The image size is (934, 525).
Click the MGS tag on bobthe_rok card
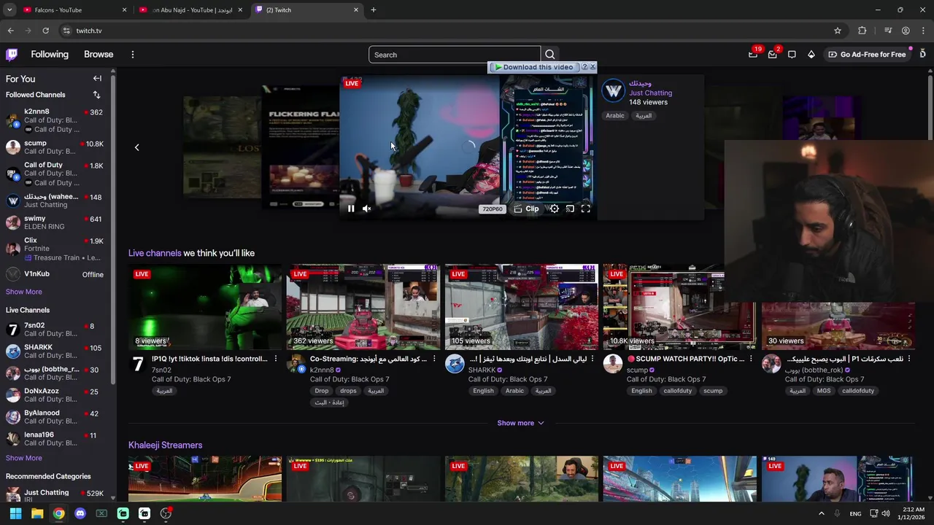(824, 391)
